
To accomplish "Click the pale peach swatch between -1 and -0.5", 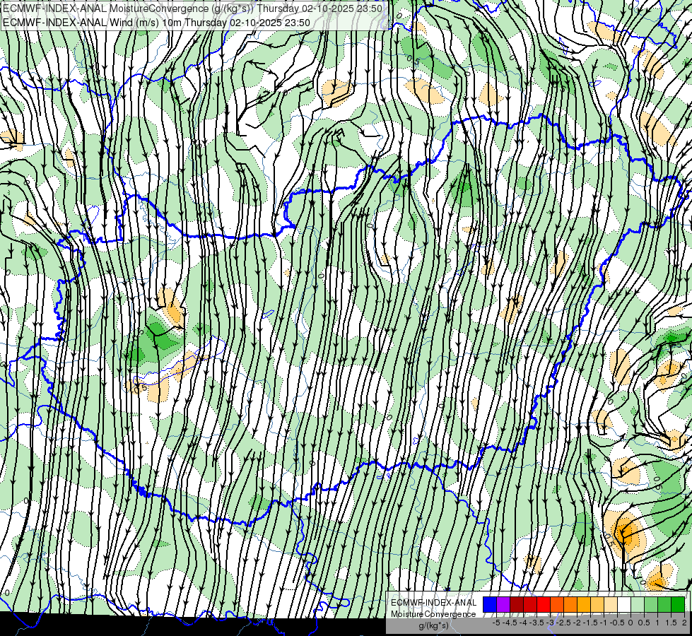I will point(611,605).
